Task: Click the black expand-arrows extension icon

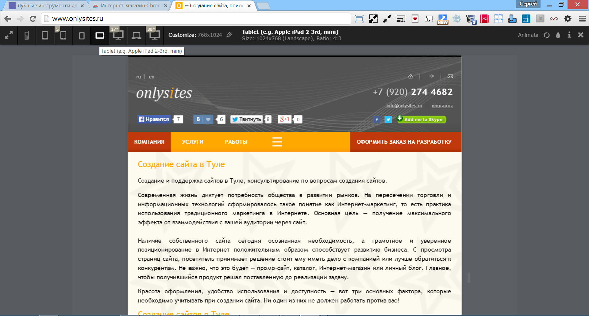Action: tap(373, 19)
